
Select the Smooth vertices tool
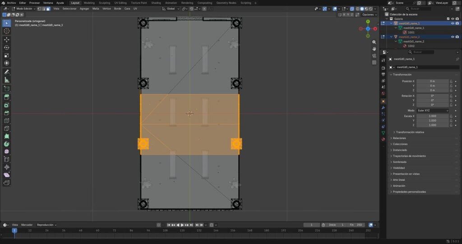(x=7, y=152)
